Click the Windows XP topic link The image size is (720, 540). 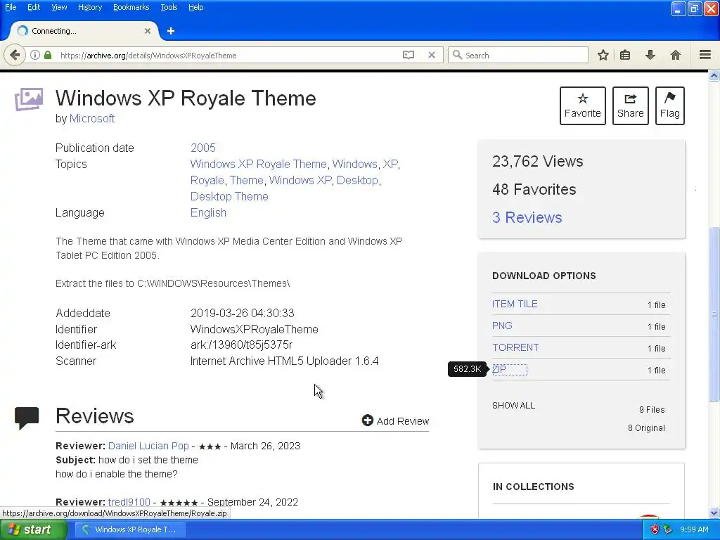pos(300,180)
